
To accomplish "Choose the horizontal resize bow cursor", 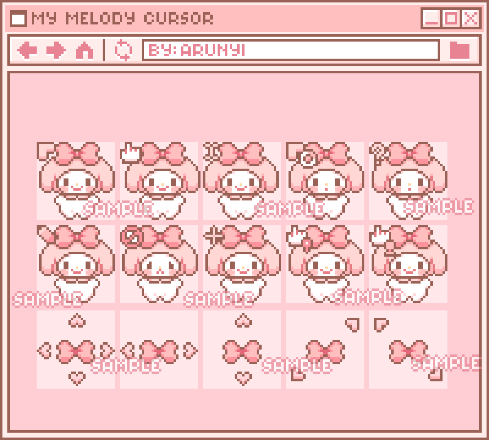I will [159, 350].
